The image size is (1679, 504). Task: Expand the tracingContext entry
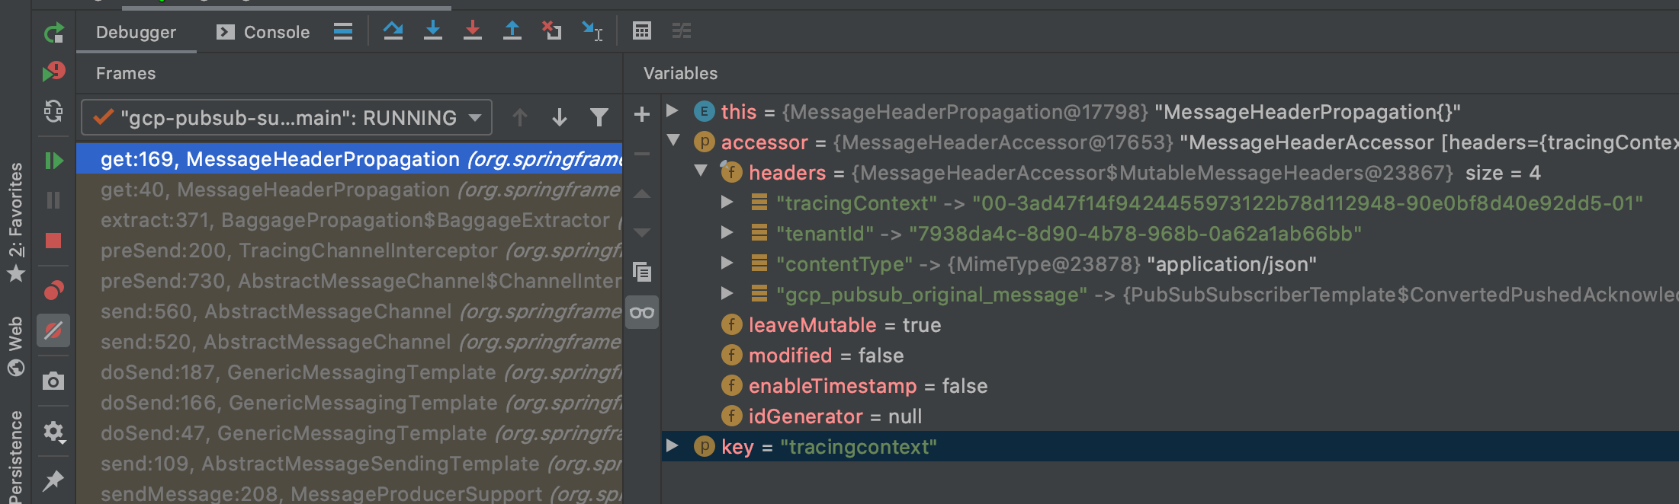click(x=727, y=203)
